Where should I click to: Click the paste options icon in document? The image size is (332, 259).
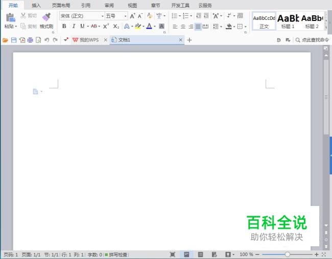pos(36,92)
